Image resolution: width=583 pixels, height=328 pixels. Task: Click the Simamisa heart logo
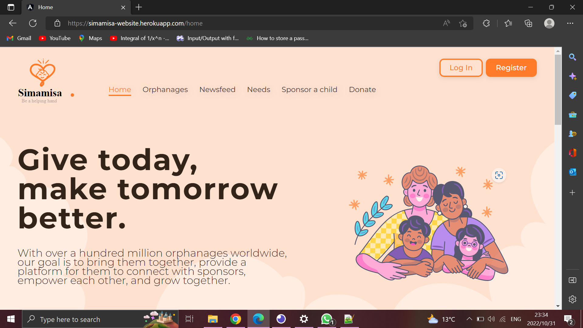click(x=42, y=73)
